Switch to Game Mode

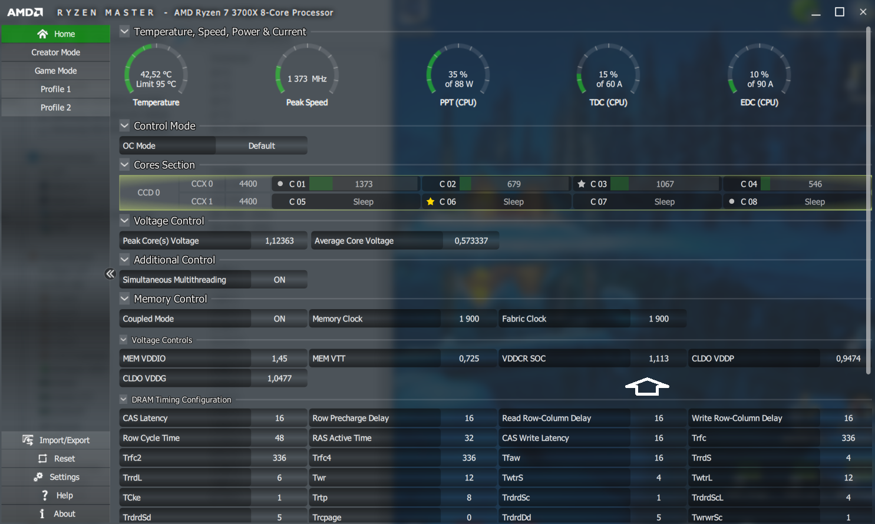coord(56,71)
